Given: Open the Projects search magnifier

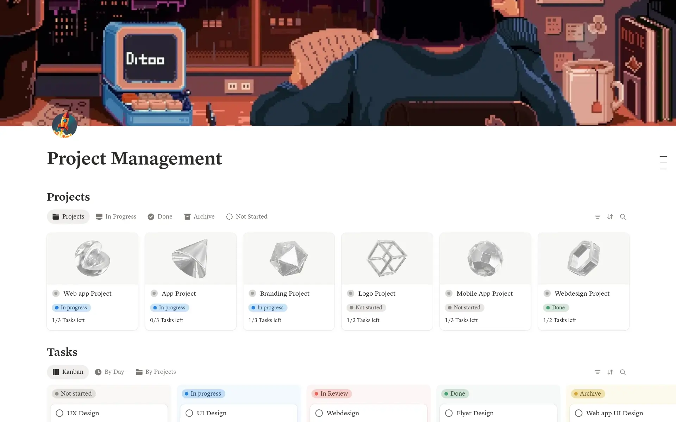Looking at the screenshot, I should pos(623,217).
